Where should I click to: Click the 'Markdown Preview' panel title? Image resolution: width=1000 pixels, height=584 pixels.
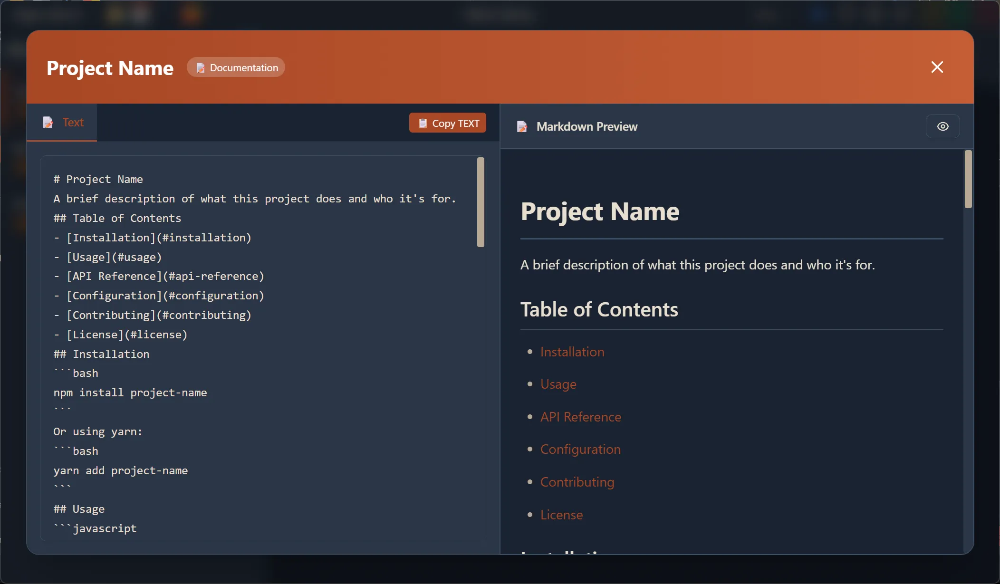587,126
